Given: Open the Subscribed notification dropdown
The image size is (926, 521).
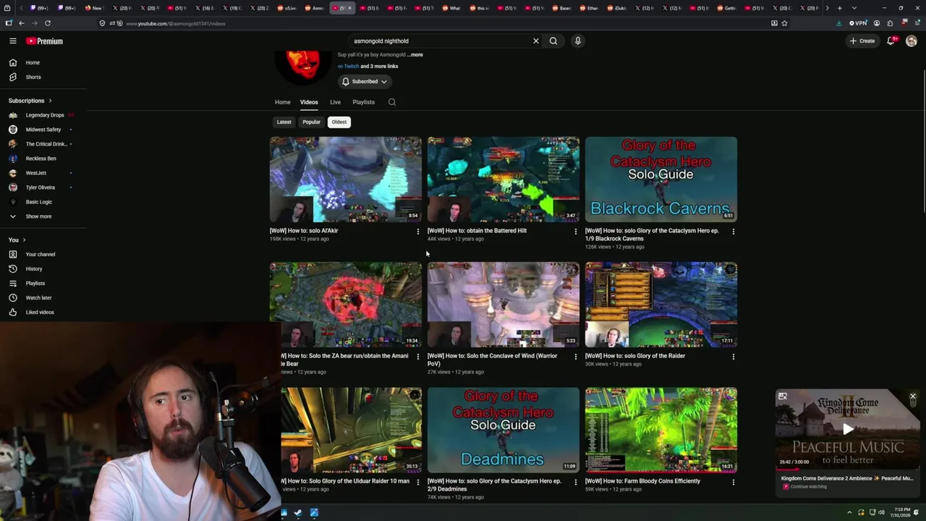Looking at the screenshot, I should pyautogui.click(x=365, y=82).
